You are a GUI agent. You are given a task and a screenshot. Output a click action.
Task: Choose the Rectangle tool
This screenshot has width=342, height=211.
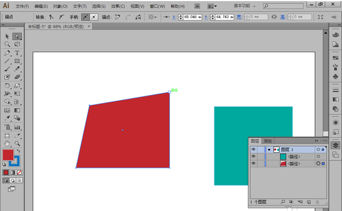click(17, 61)
